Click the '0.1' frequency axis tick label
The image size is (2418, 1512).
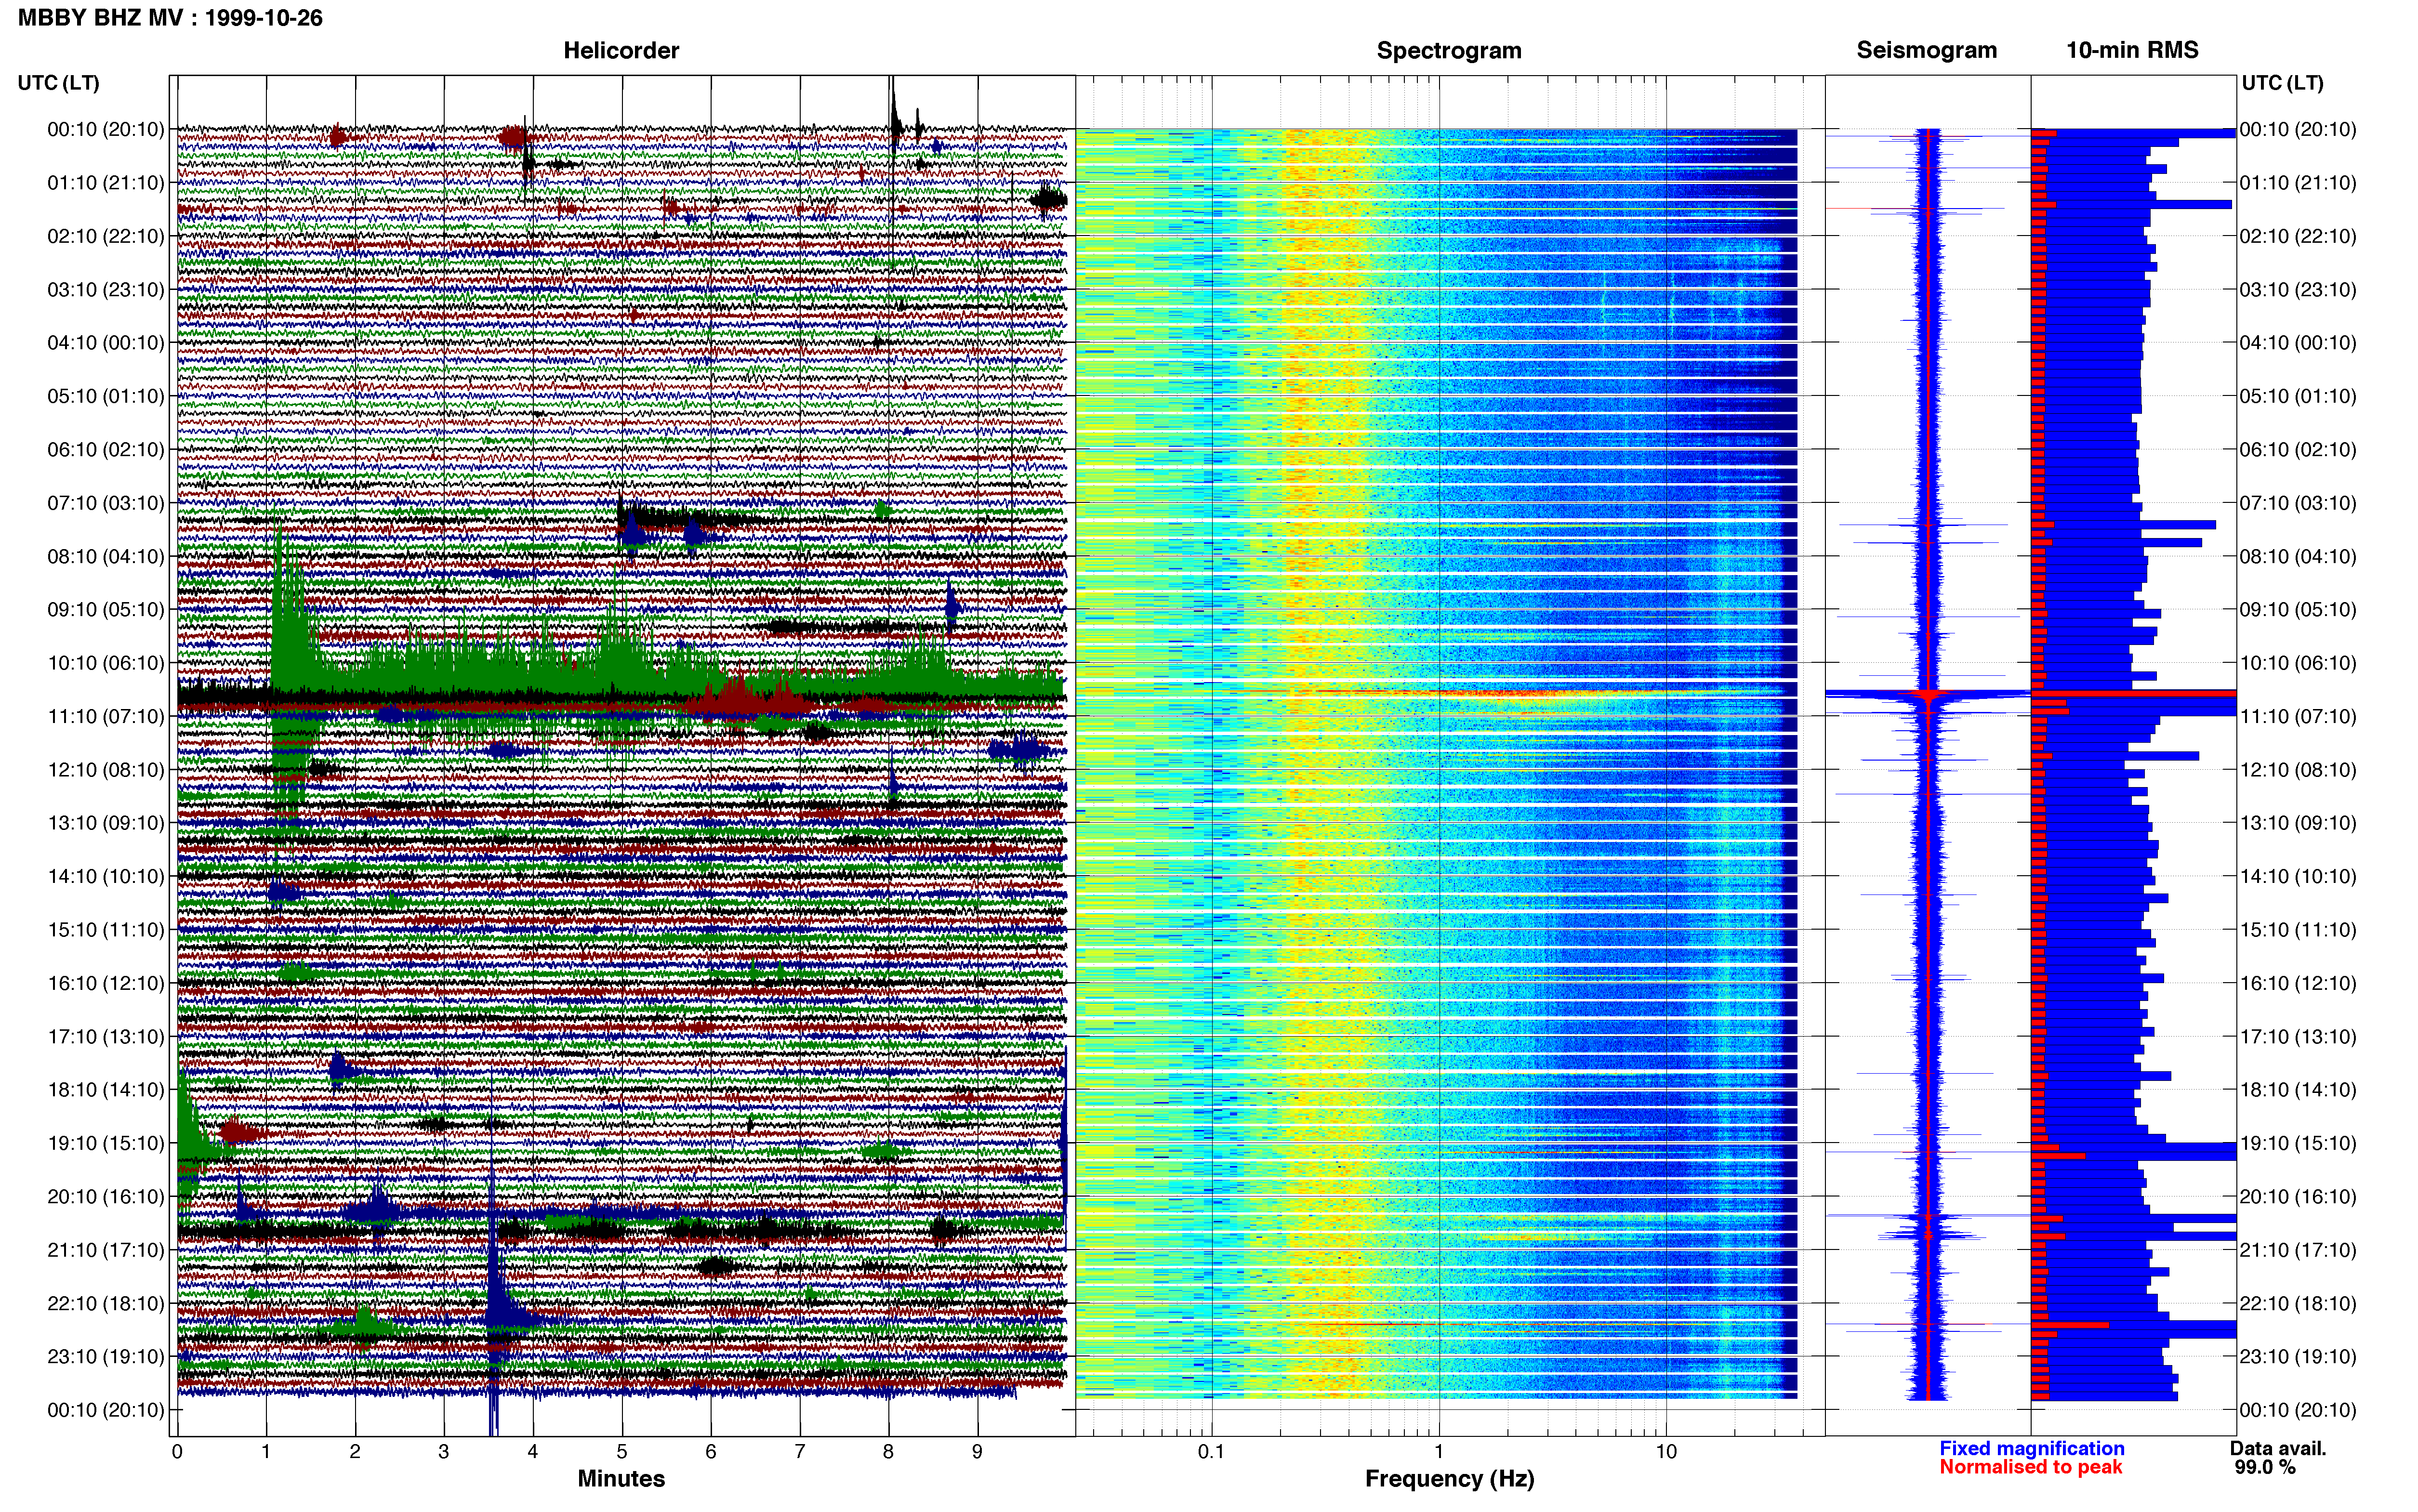click(1211, 1451)
